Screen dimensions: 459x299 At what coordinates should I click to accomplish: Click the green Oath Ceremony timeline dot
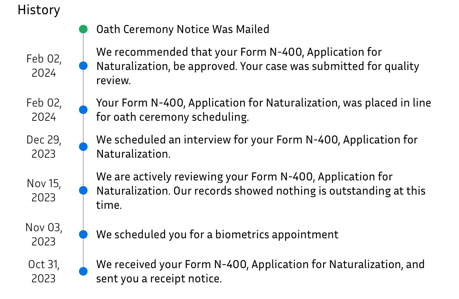[83, 29]
